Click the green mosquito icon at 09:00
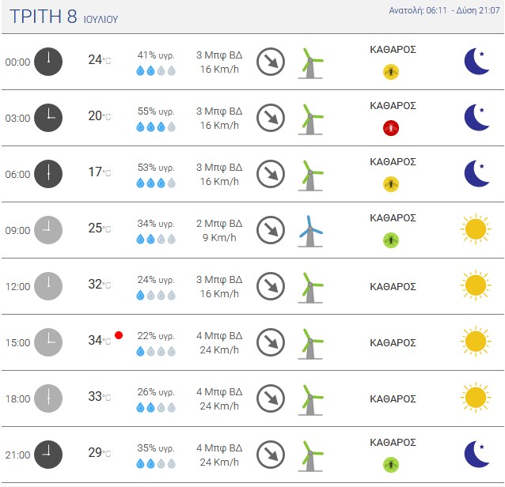Viewport: 505px width, 487px height. tap(391, 240)
